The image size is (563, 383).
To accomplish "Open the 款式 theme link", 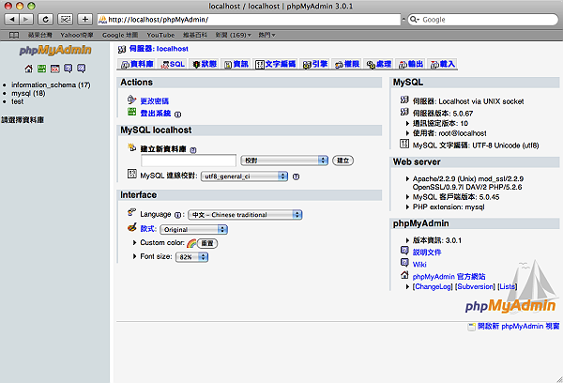I will coord(148,228).
